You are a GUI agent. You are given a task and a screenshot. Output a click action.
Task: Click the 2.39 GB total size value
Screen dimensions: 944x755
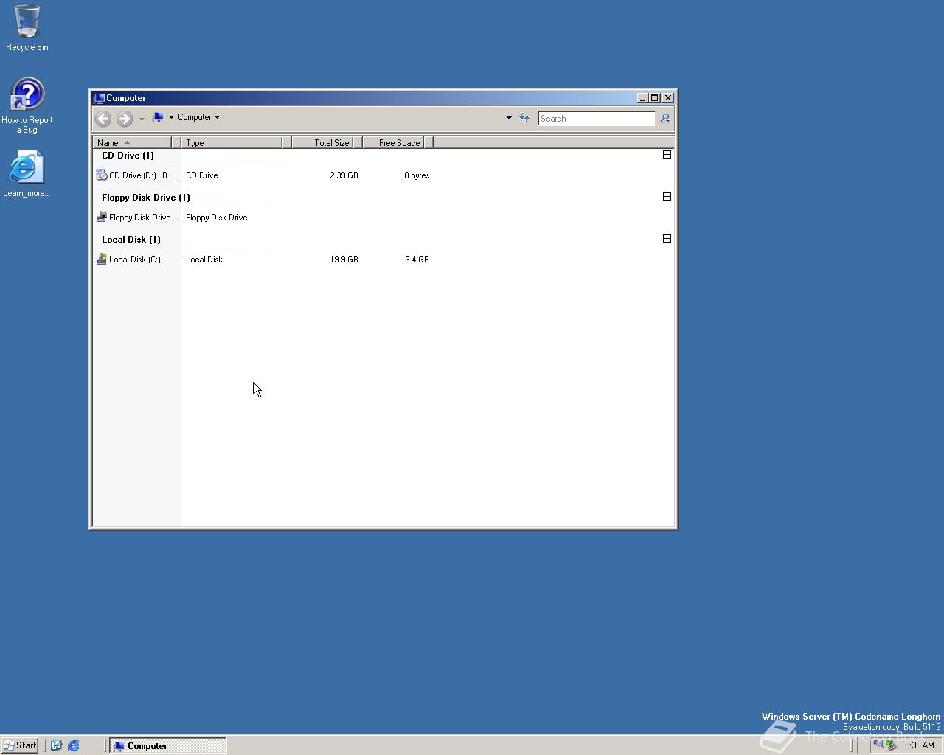344,175
